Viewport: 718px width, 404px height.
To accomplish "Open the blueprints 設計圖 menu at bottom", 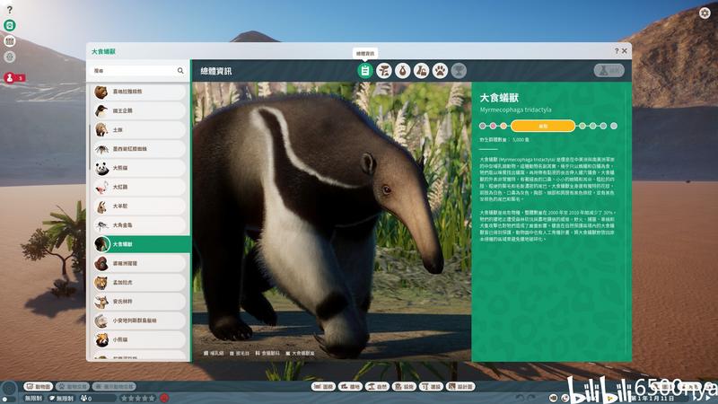I will coord(460,387).
